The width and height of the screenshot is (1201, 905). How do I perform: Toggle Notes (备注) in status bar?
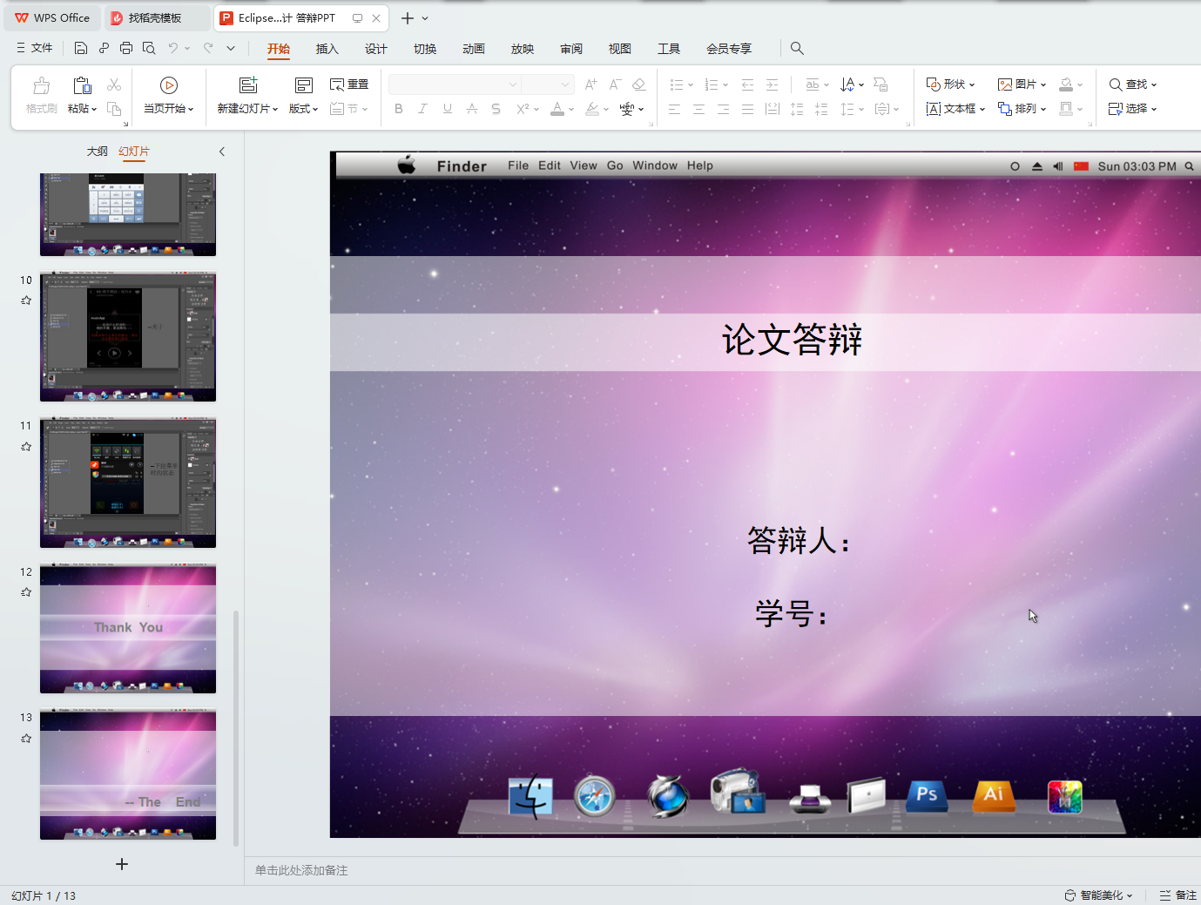coord(1178,895)
